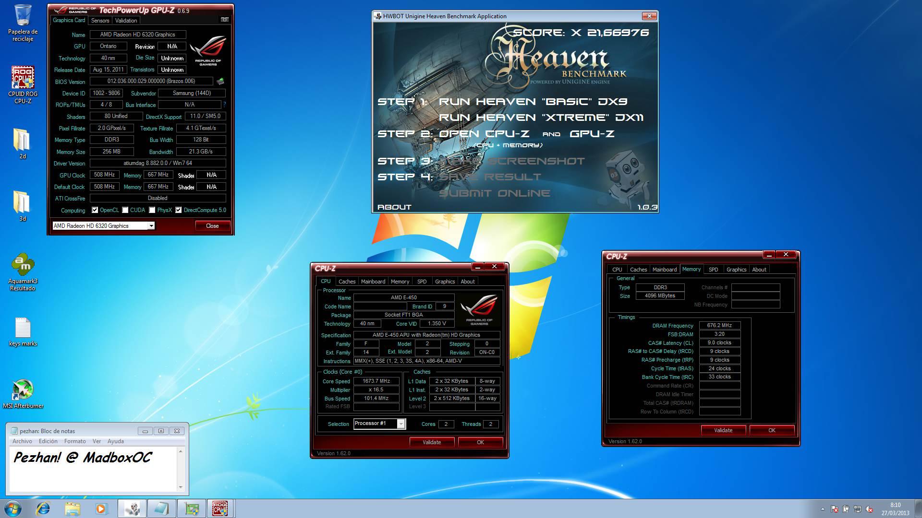Screen dimensions: 922x518
Task: Click Close button in GPU-Z
Action: coord(212,225)
